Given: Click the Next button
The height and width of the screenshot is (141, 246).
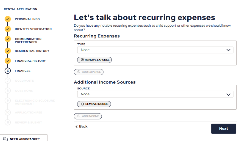Looking at the screenshot, I should click(223, 129).
